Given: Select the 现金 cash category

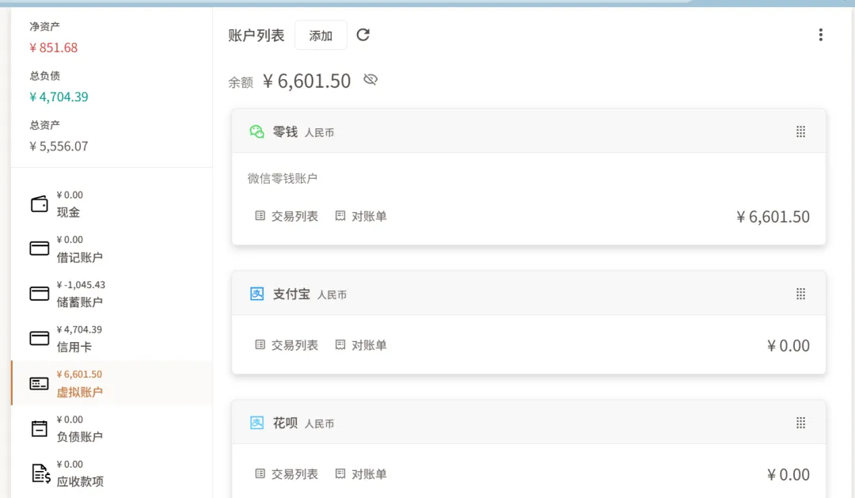Looking at the screenshot, I should [x=112, y=204].
